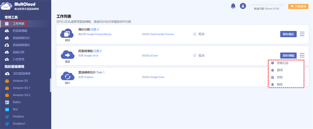313x129 pixels.
Task: Choose 排程 from the task menu
Action: 280,77
